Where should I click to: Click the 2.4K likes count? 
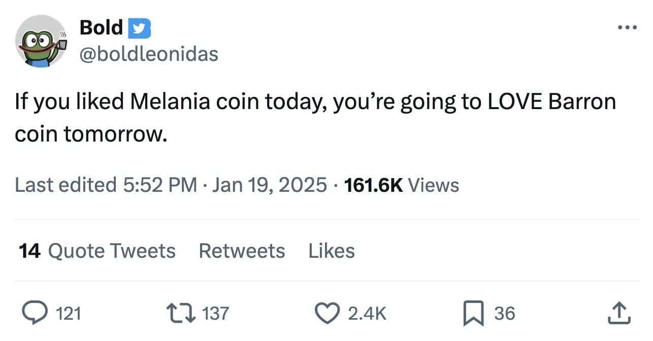[x=367, y=314]
